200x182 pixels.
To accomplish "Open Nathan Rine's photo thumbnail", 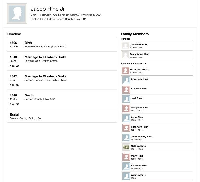I will click(126, 147).
